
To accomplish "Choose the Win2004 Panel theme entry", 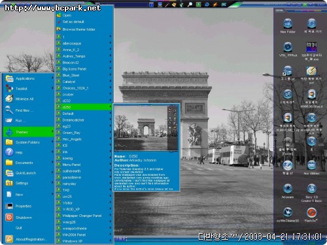I will (84, 235).
